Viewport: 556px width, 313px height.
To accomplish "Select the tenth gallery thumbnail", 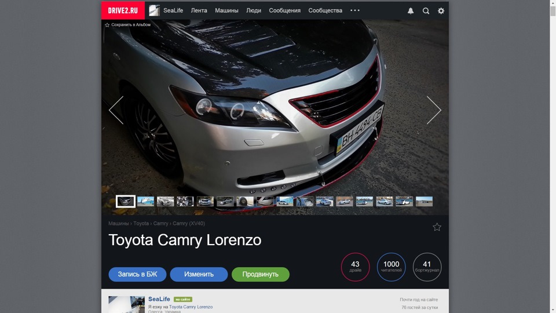I will 305,202.
